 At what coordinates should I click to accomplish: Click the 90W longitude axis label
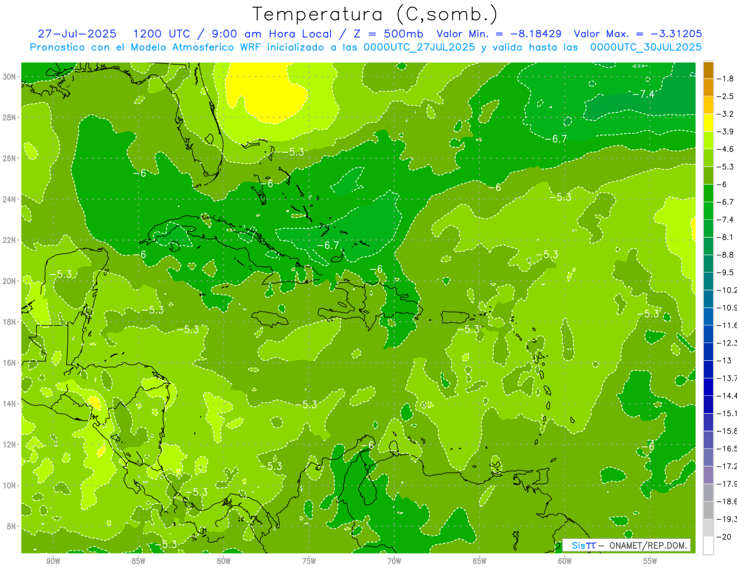pos(53,561)
